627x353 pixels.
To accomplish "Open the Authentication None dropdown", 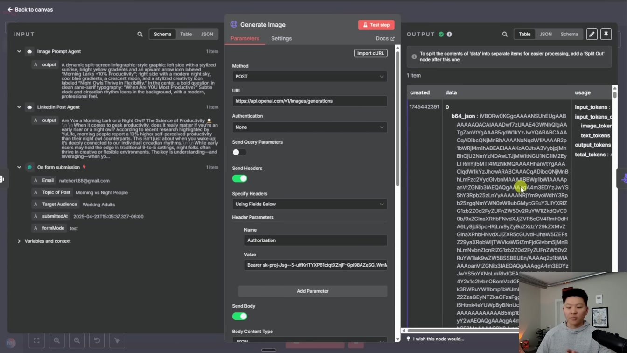I will click(x=310, y=127).
